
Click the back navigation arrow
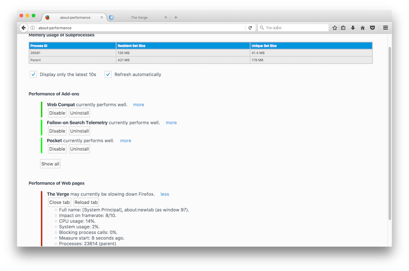(23, 27)
